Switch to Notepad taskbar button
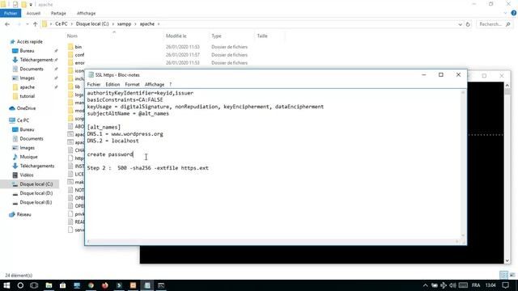The height and width of the screenshot is (291, 518). [147, 285]
